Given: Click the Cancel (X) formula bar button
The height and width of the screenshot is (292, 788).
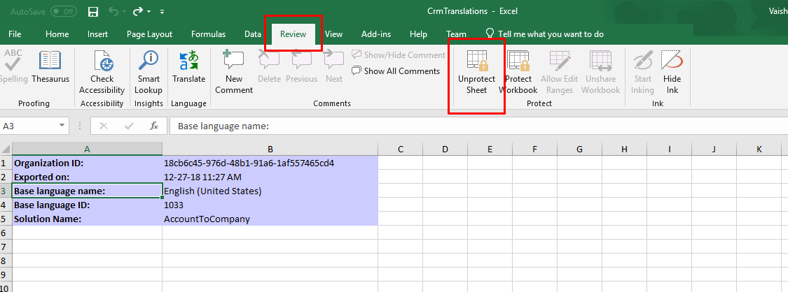Looking at the screenshot, I should point(104,126).
